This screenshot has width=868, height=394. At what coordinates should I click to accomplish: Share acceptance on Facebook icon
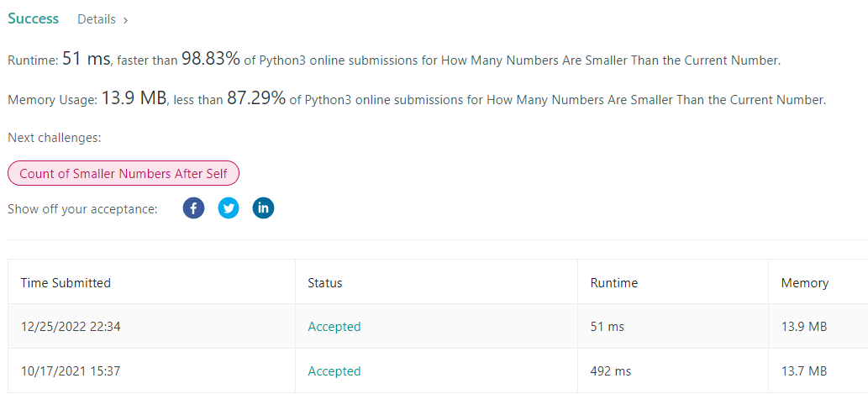(x=194, y=208)
